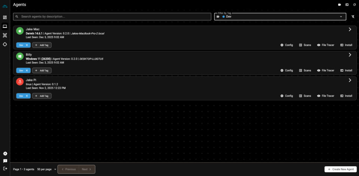This screenshot has width=359, height=176.
Task: Click the search agents by description field
Action: click(x=112, y=16)
